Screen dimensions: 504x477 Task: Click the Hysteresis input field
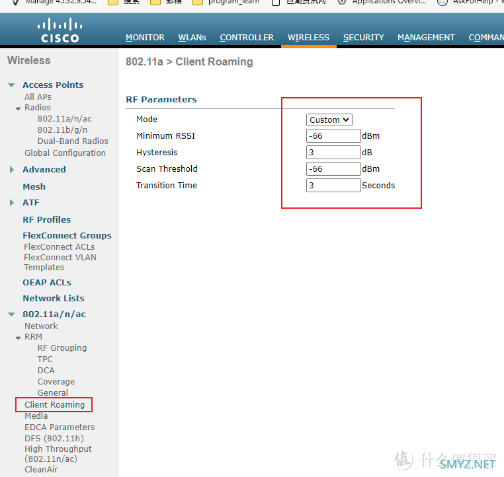click(333, 152)
